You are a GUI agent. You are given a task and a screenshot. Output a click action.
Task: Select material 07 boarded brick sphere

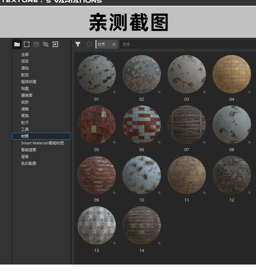(187, 125)
